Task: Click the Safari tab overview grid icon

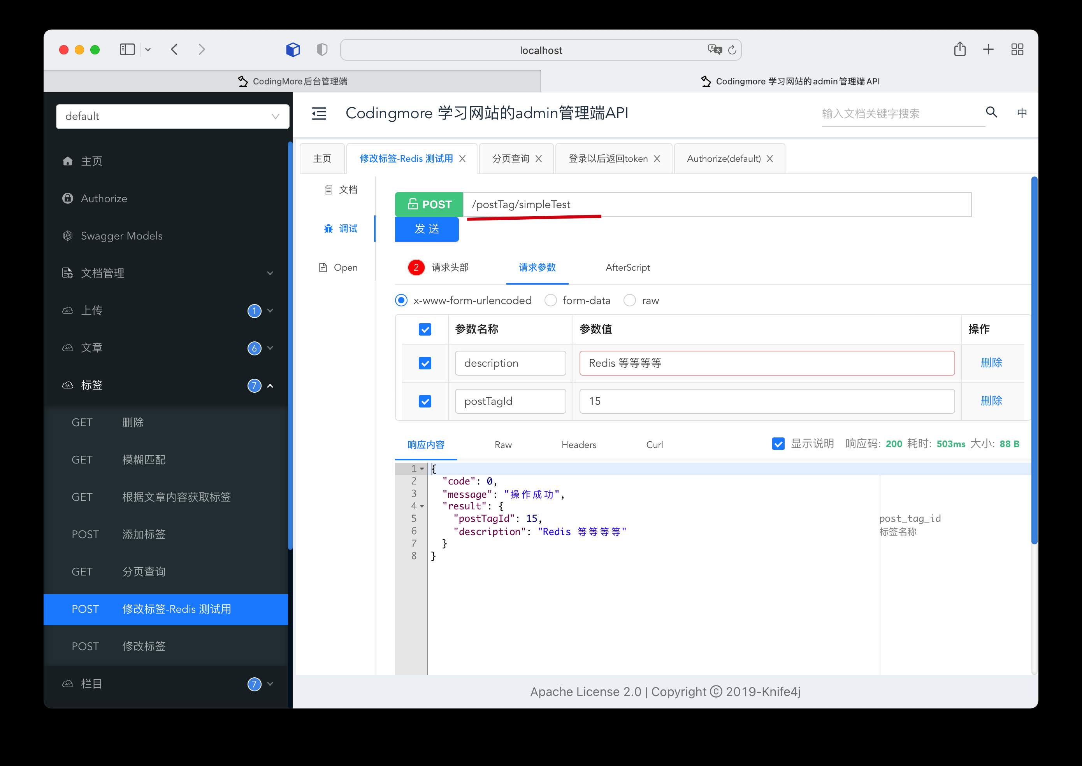Action: (x=1017, y=49)
